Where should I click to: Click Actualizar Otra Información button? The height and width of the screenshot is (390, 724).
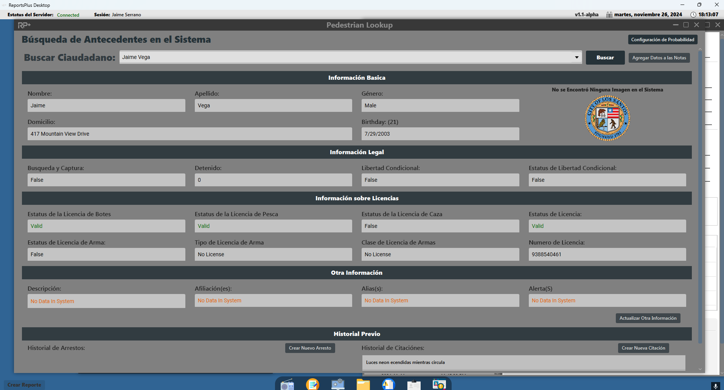point(648,318)
